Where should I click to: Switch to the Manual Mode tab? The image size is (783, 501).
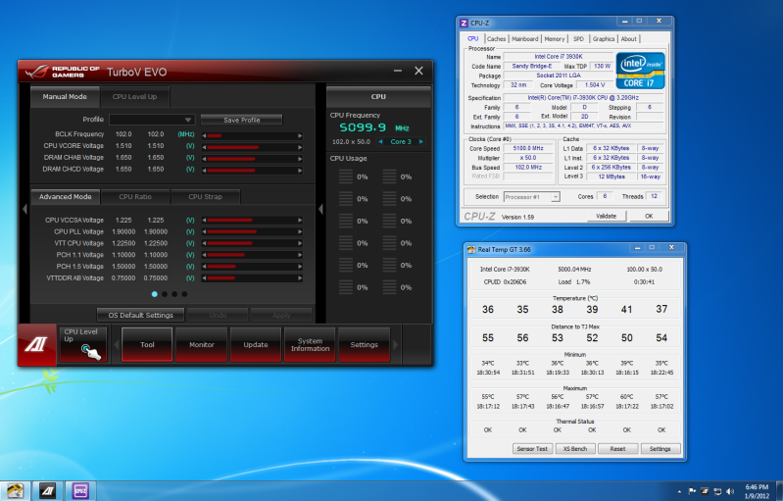click(65, 97)
